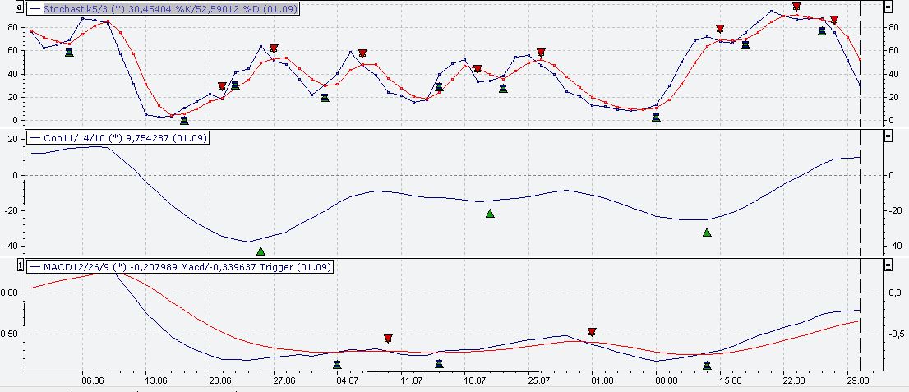This screenshot has width=909, height=392.
Task: Click Stochastik buy marker near 07.08 low
Action: tap(656, 117)
